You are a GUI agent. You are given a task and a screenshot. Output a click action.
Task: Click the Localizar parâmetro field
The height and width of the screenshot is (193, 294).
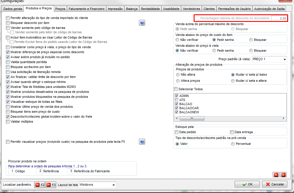[x=18, y=185]
